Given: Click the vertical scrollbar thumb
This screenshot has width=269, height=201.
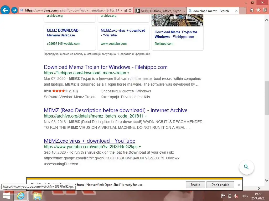Looking at the screenshot, I should pos(267,98).
